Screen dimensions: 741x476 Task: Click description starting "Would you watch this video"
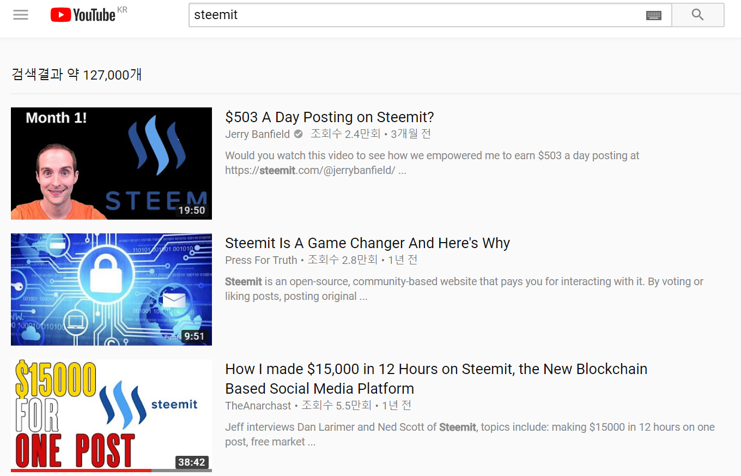pyautogui.click(x=432, y=163)
